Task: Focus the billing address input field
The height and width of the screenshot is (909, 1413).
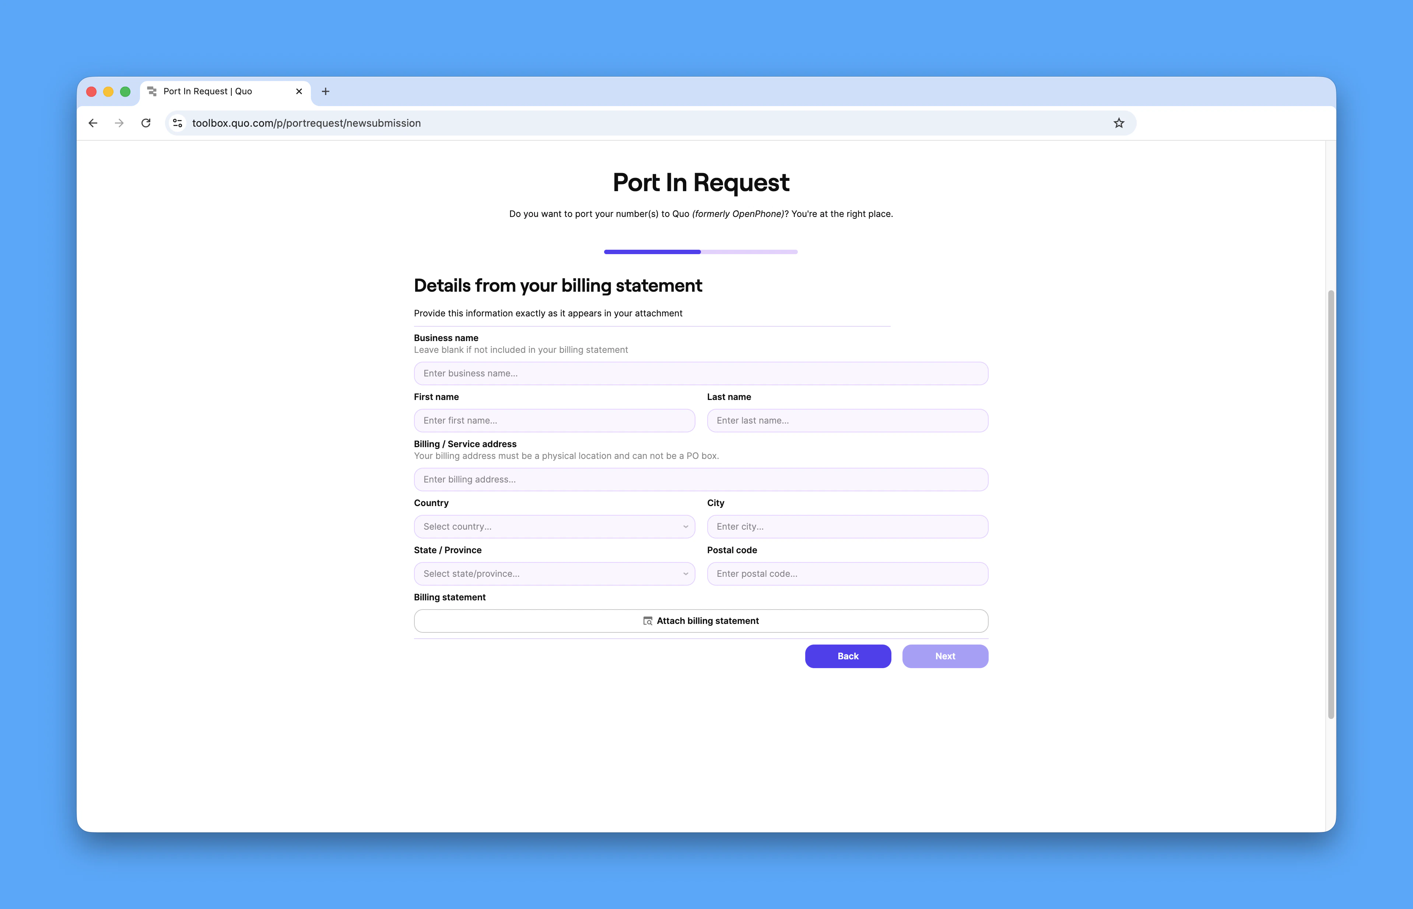Action: (x=701, y=479)
